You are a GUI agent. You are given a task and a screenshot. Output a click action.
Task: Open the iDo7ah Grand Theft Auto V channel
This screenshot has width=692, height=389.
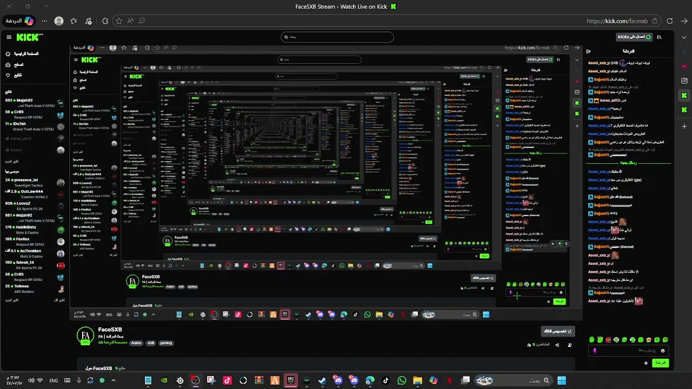[x=35, y=126]
